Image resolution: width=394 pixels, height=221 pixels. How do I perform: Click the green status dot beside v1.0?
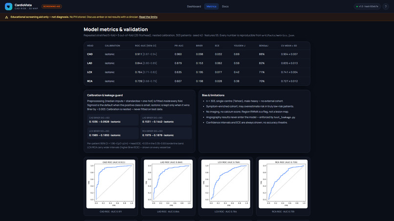[x=357, y=6]
